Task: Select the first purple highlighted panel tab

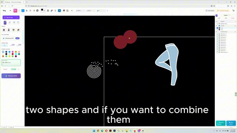Action: 5,23
